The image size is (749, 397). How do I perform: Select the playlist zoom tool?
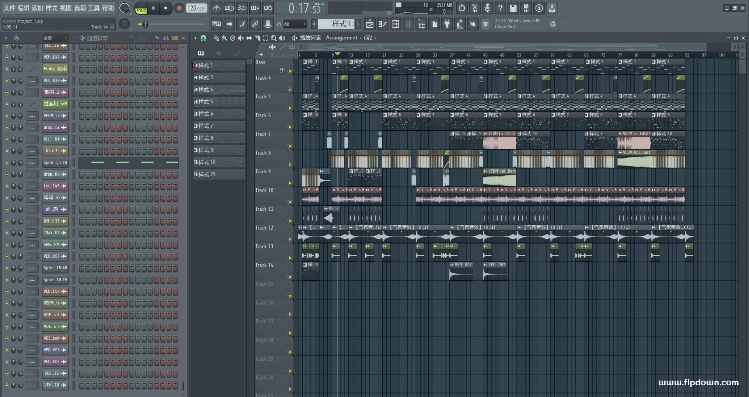(273, 38)
